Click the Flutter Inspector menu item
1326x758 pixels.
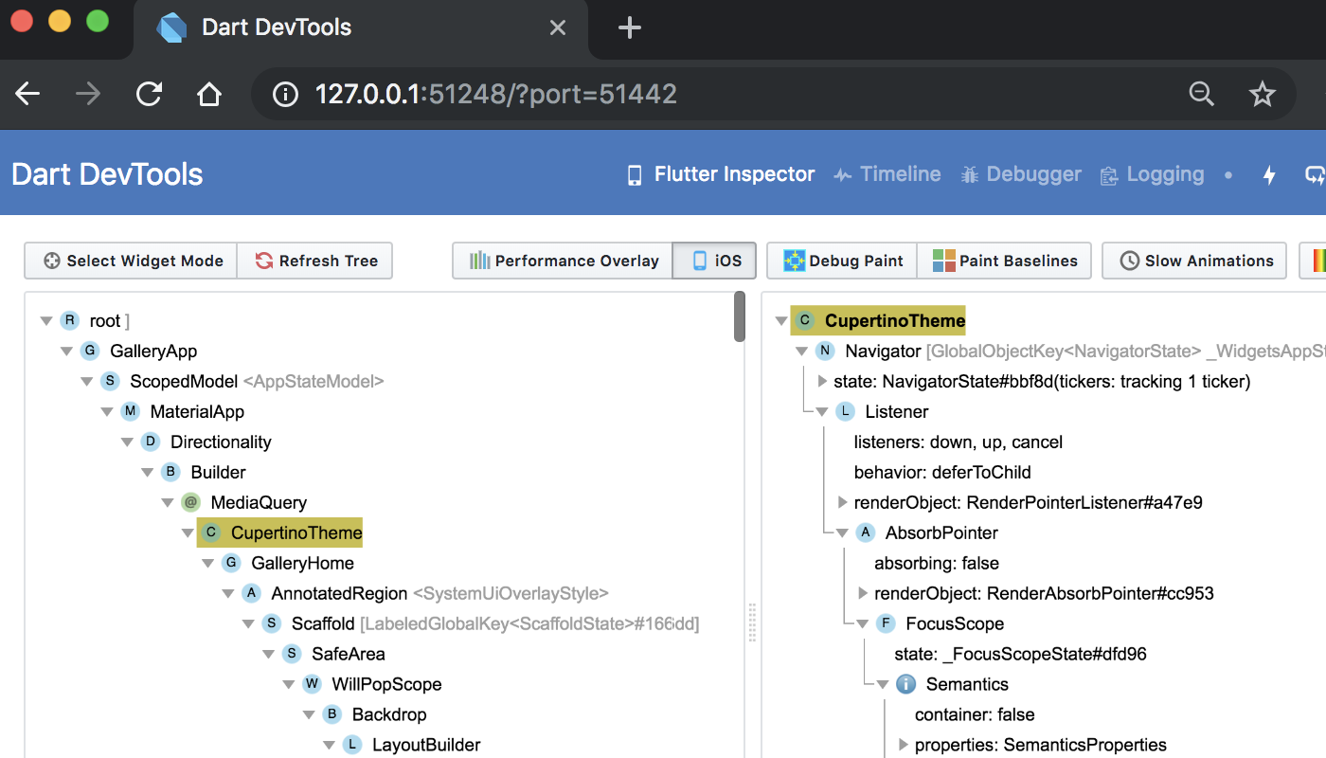point(720,174)
